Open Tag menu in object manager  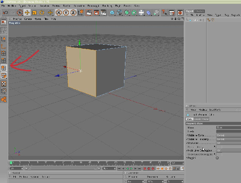tap(227, 15)
